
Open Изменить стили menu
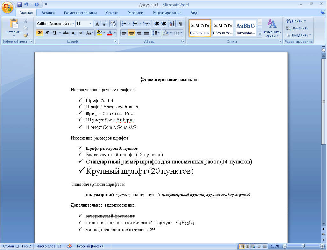click(272, 28)
